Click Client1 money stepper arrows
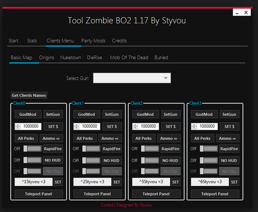 [x=76, y=126]
